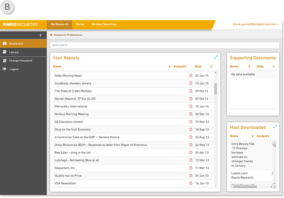This screenshot has width=284, height=198.
Task: Expand the Most Downloaded panel
Action: pyautogui.click(x=275, y=127)
